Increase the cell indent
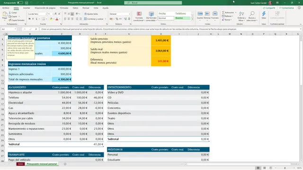303x170 pixels. click(x=80, y=19)
